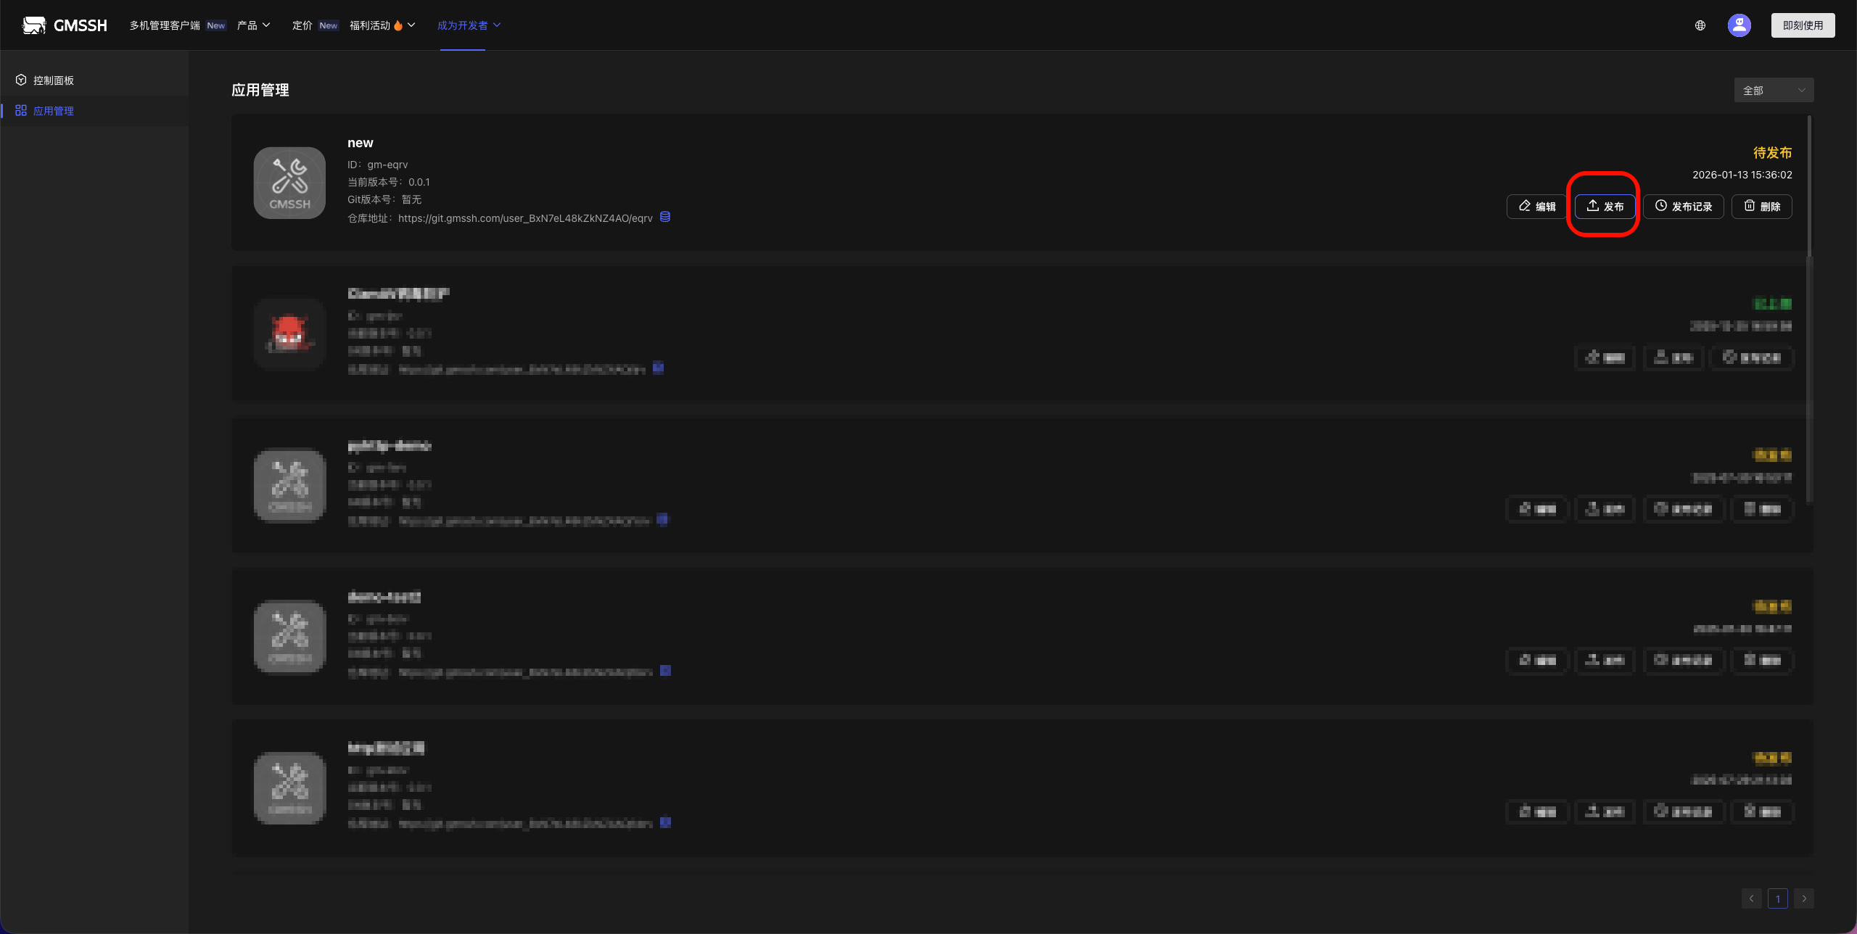Image resolution: width=1857 pixels, height=934 pixels.
Task: Click the red devil app icon
Action: 289,334
